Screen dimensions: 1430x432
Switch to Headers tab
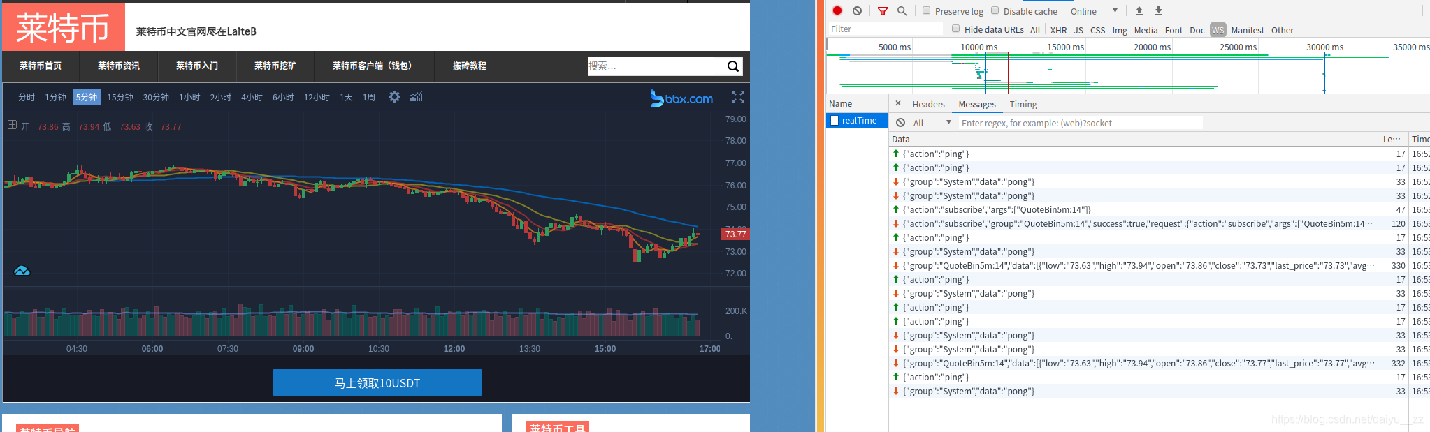coord(928,104)
